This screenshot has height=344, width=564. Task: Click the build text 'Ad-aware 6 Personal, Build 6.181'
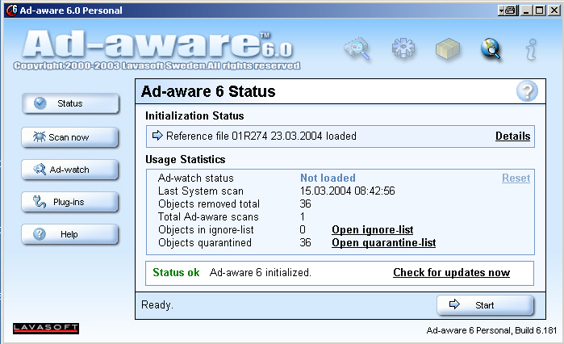491,330
